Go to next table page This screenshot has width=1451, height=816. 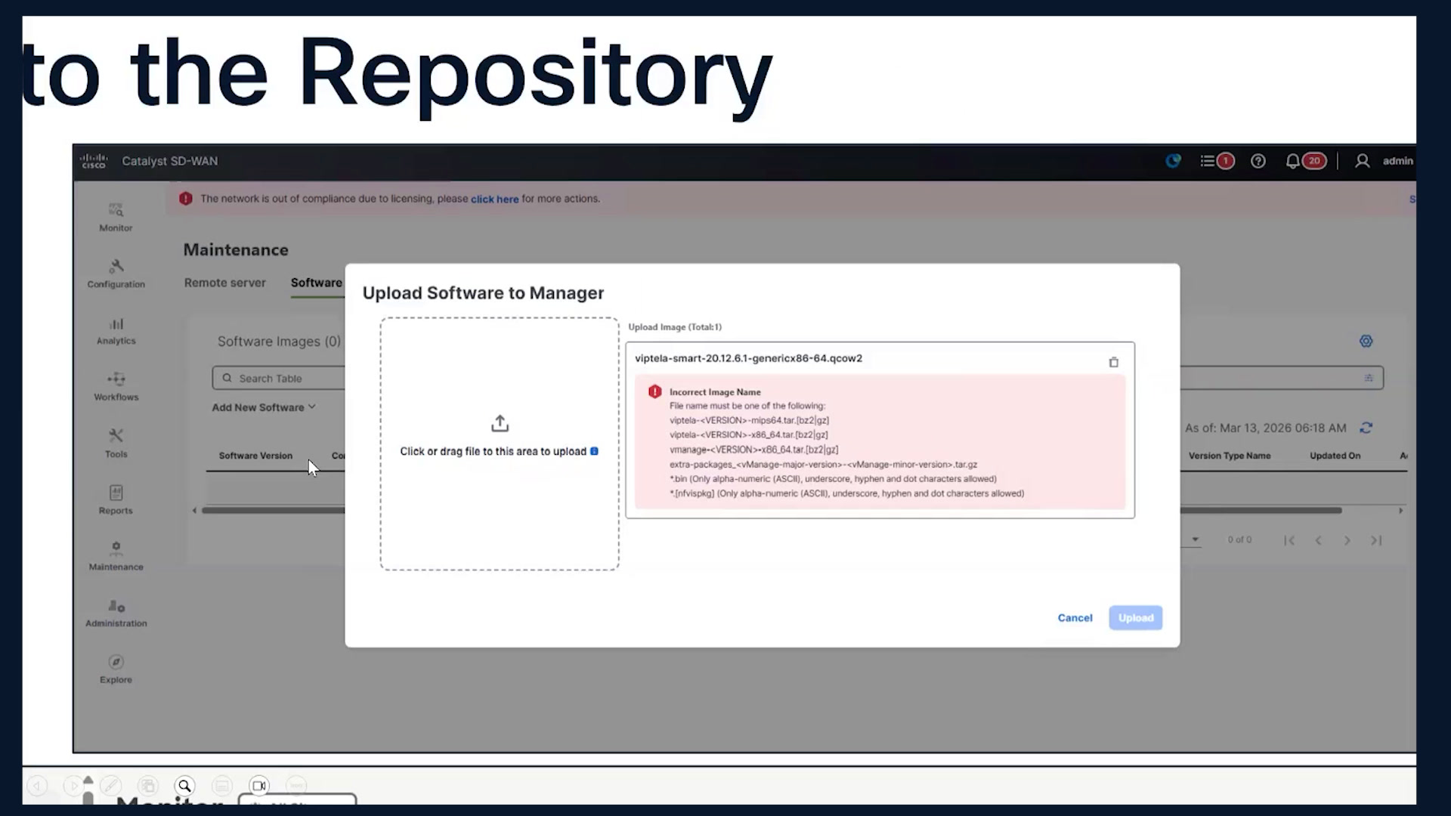pyautogui.click(x=1347, y=540)
